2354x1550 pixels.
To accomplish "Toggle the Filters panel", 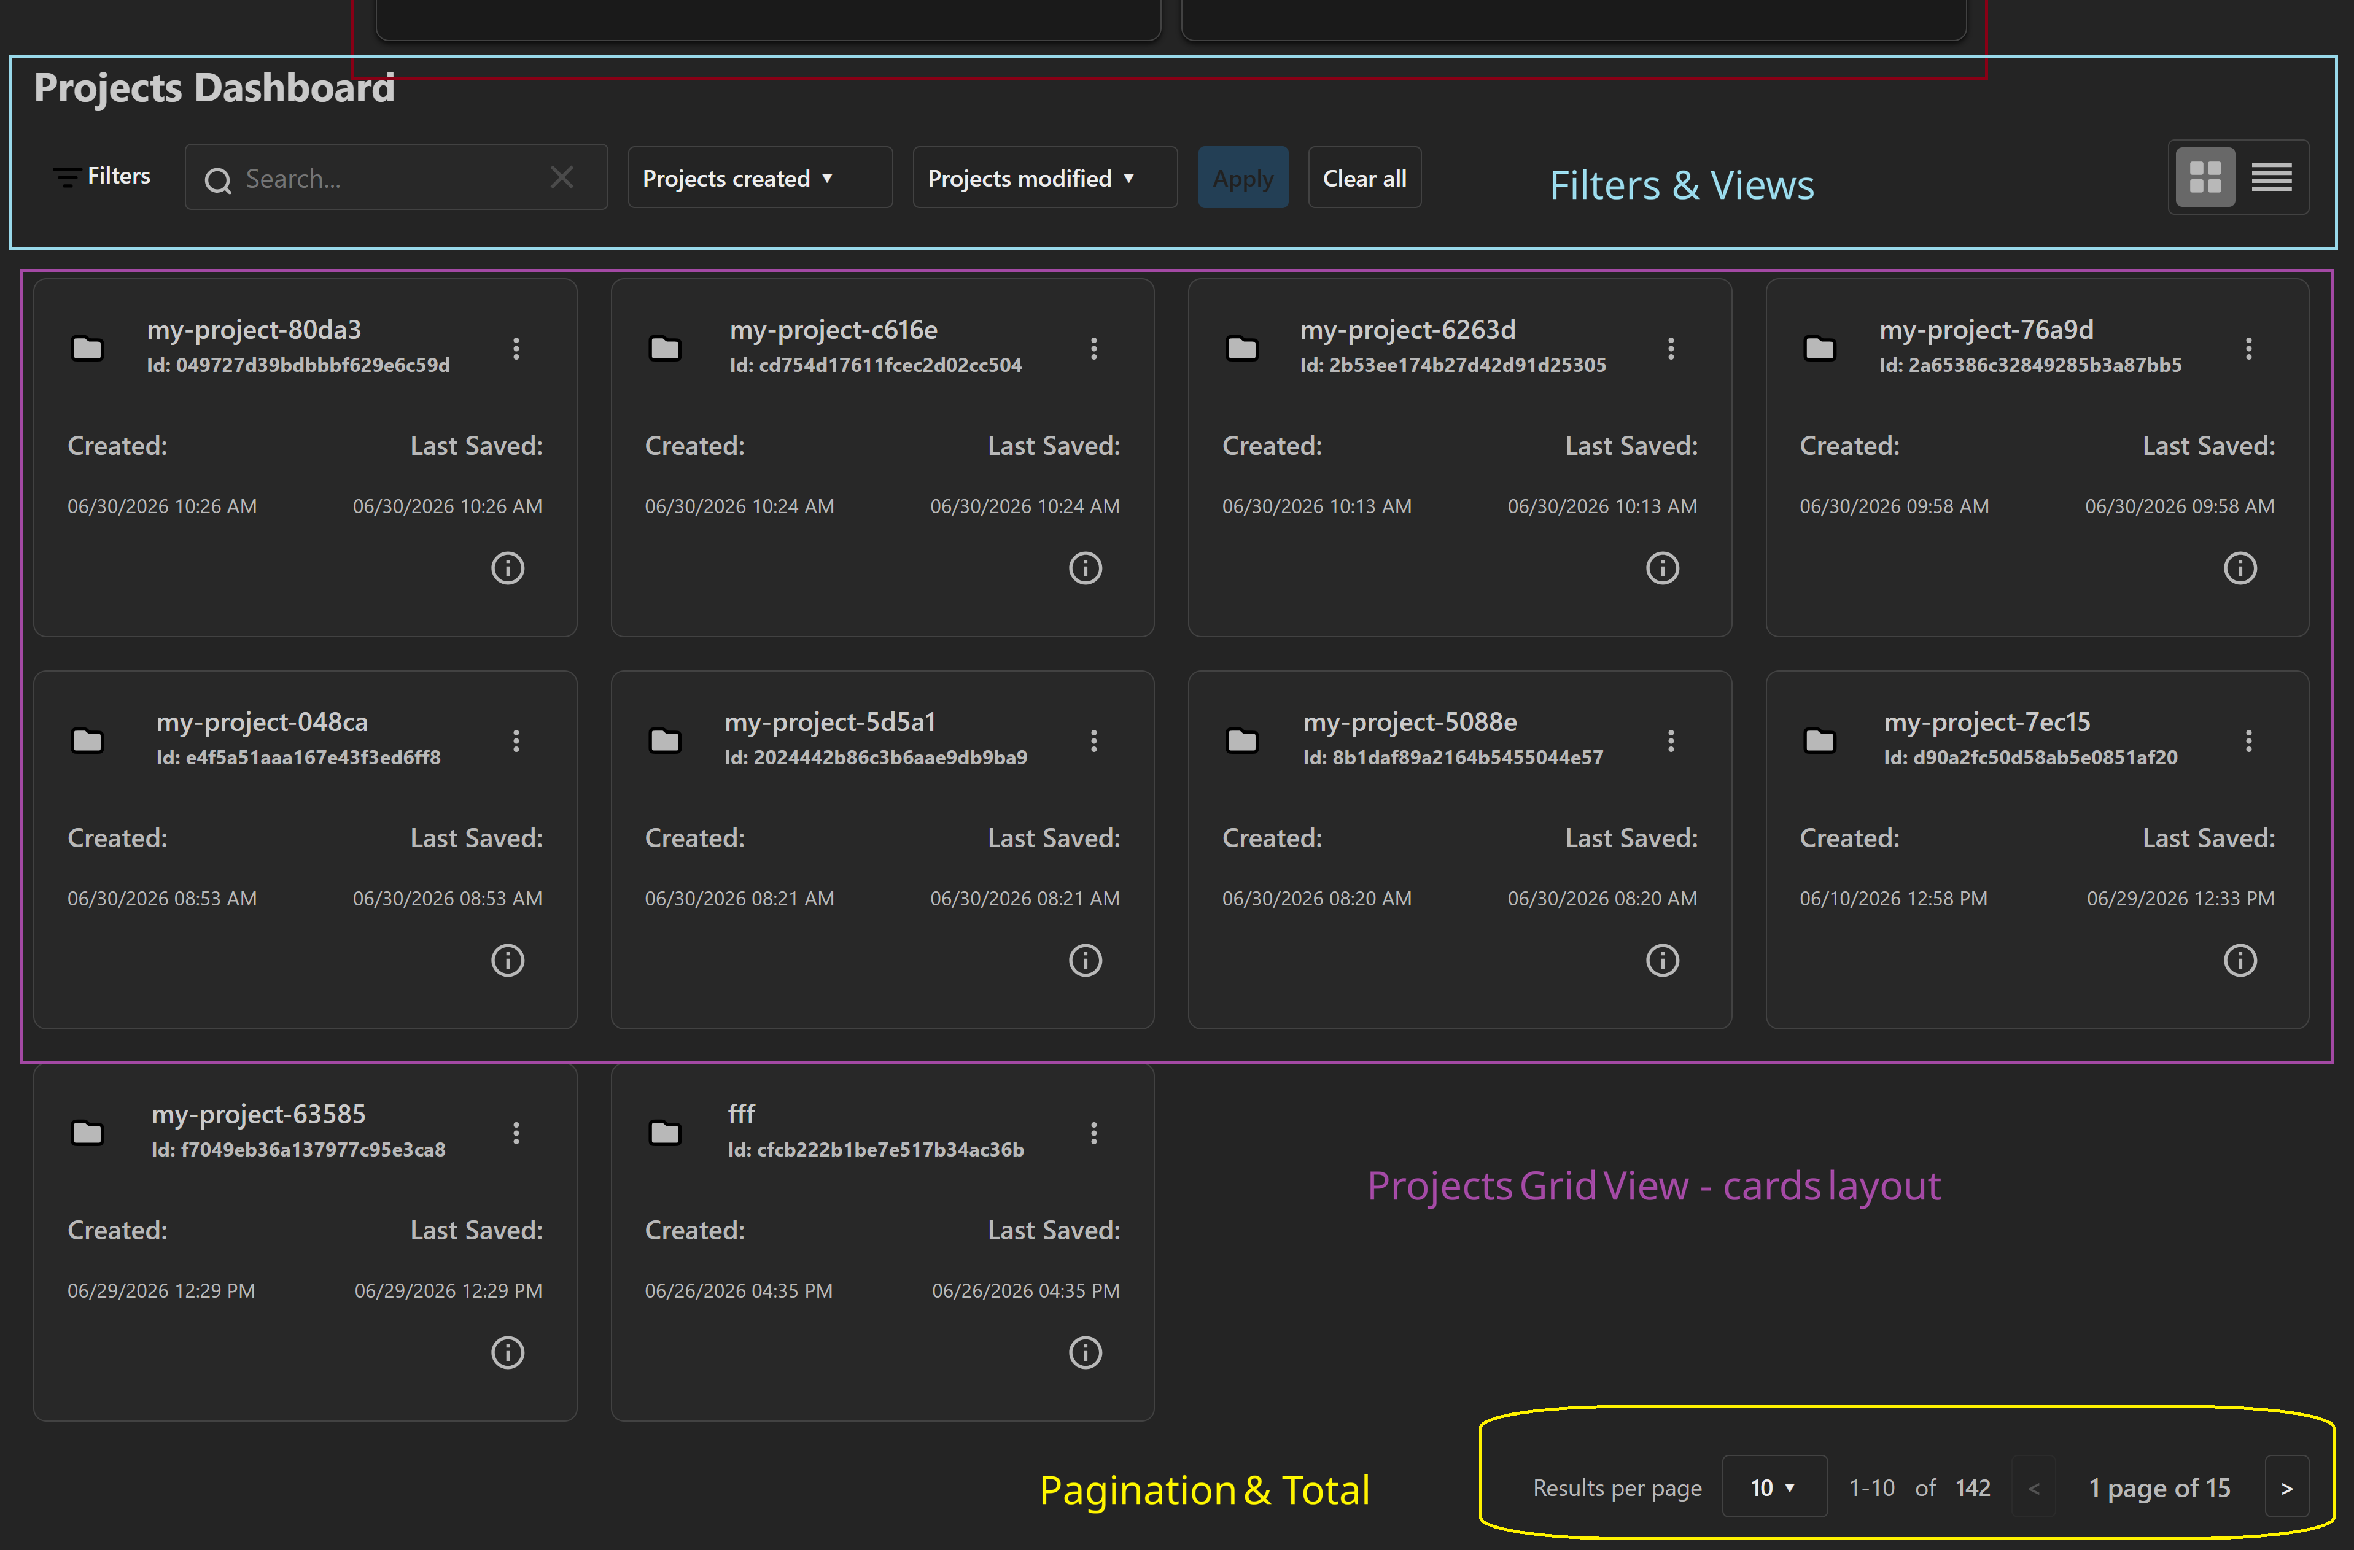I will pos(101,177).
